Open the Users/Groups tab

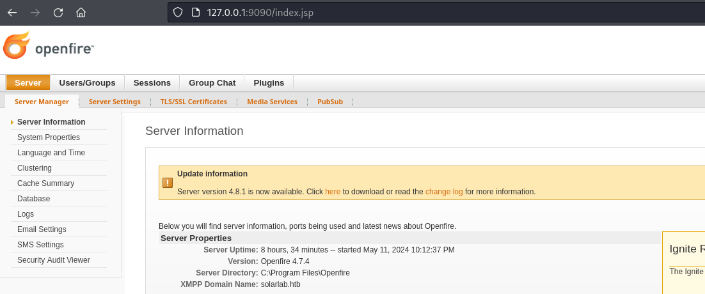point(87,83)
